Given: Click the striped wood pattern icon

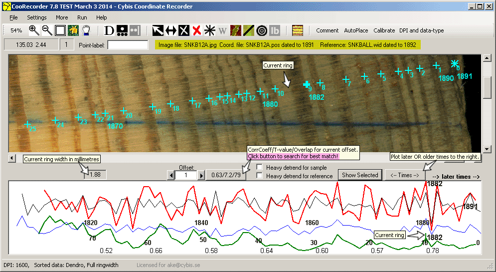Looking at the screenshot, I should pos(298,30).
